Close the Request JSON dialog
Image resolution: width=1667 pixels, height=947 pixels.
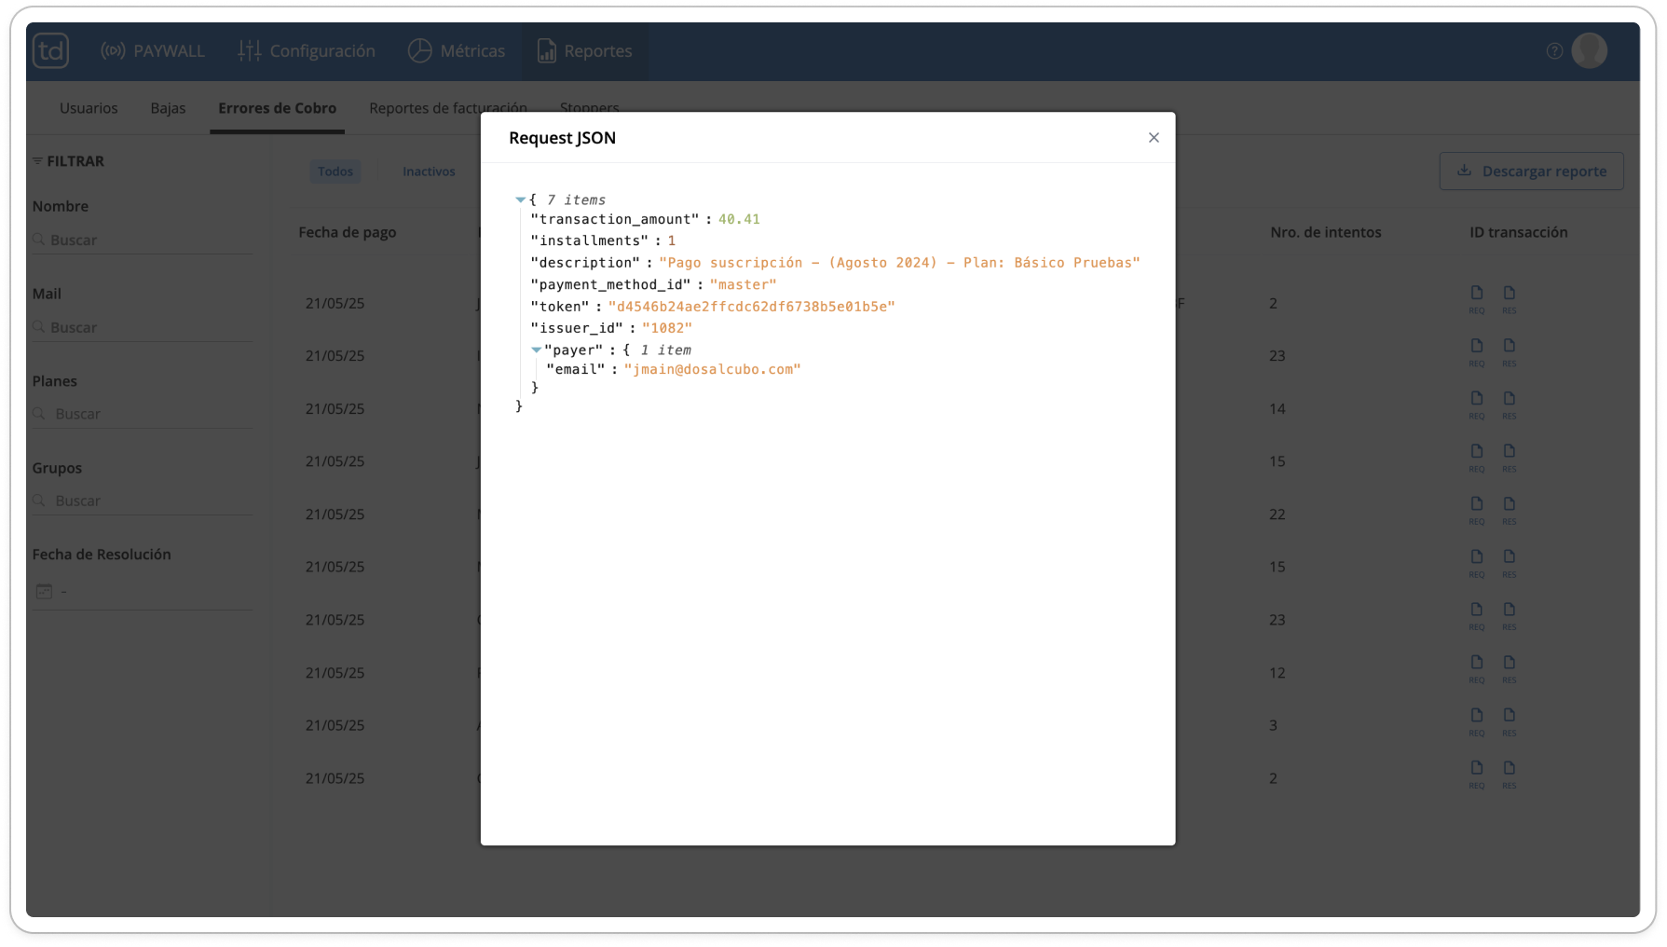(x=1154, y=138)
